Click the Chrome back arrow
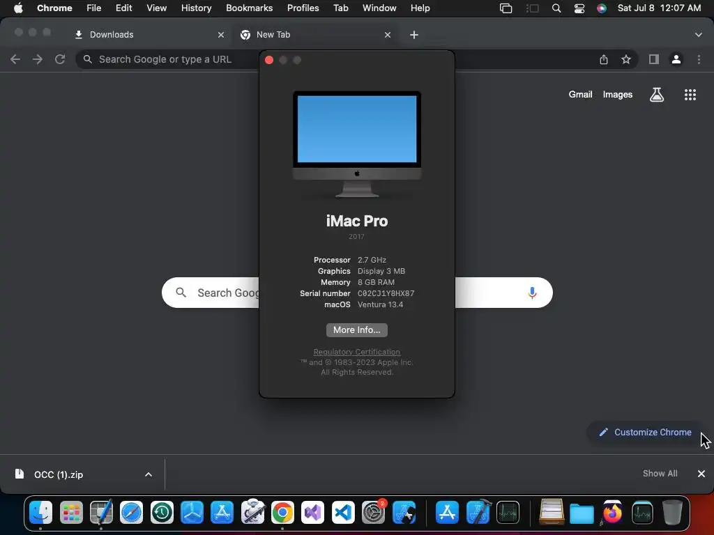The width and height of the screenshot is (714, 535). (x=15, y=59)
